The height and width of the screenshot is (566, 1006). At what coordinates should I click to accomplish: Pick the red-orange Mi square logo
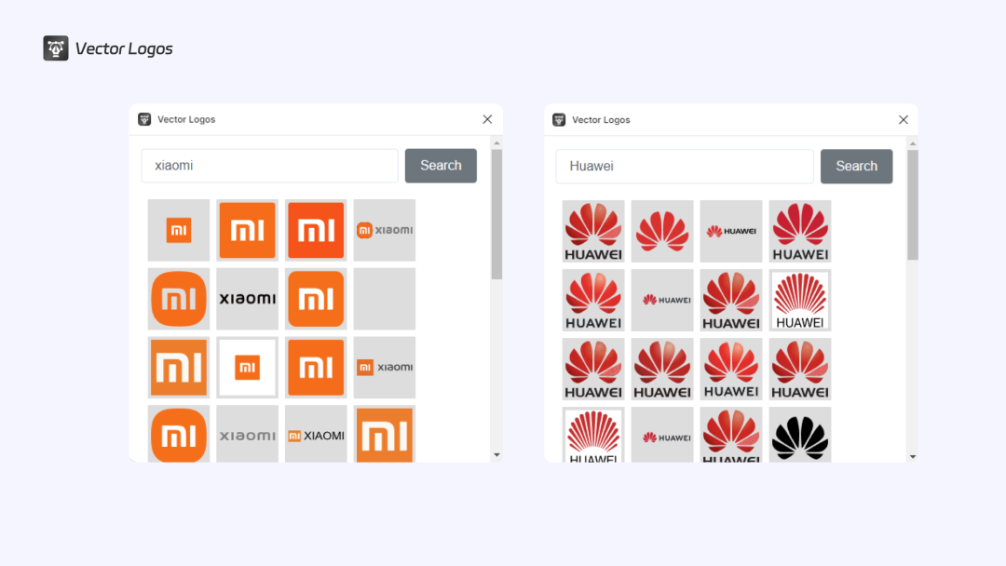316,230
